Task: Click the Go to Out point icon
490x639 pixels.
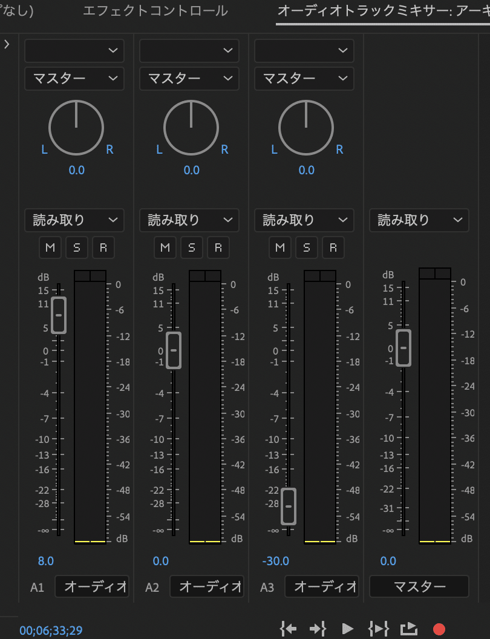Action: [x=318, y=628]
